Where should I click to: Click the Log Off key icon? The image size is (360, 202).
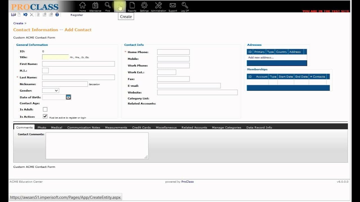click(185, 6)
